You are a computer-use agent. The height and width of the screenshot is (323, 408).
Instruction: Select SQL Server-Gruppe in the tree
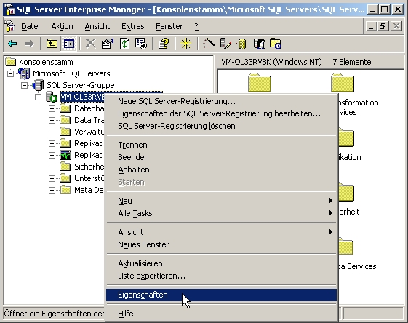tap(81, 85)
